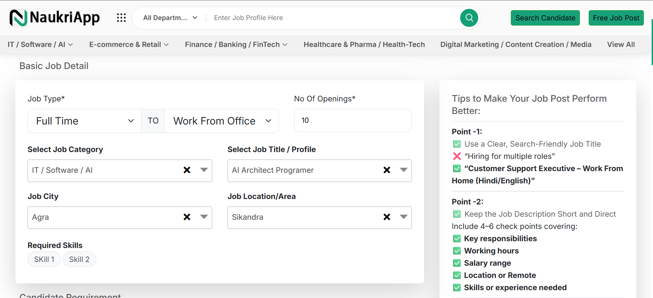Click the Free Job Post button
Image resolution: width=653 pixels, height=298 pixels.
(x=616, y=18)
